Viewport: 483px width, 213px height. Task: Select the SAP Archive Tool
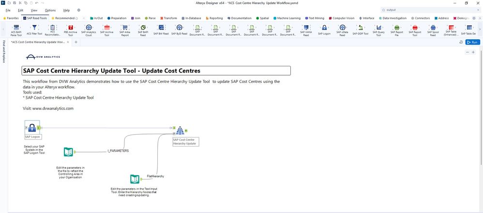pos(107,30)
